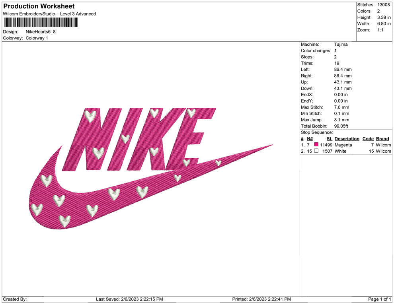
Task: Click 'Last Saved: 2/6/2023 2:22:15 PM' footer
Action: point(129,299)
